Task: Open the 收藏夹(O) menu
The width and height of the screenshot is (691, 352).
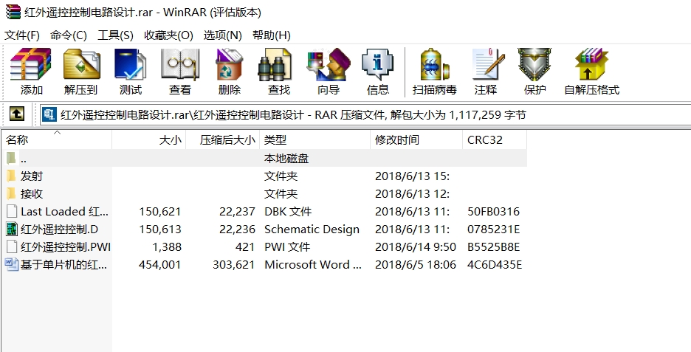Action: pos(169,35)
